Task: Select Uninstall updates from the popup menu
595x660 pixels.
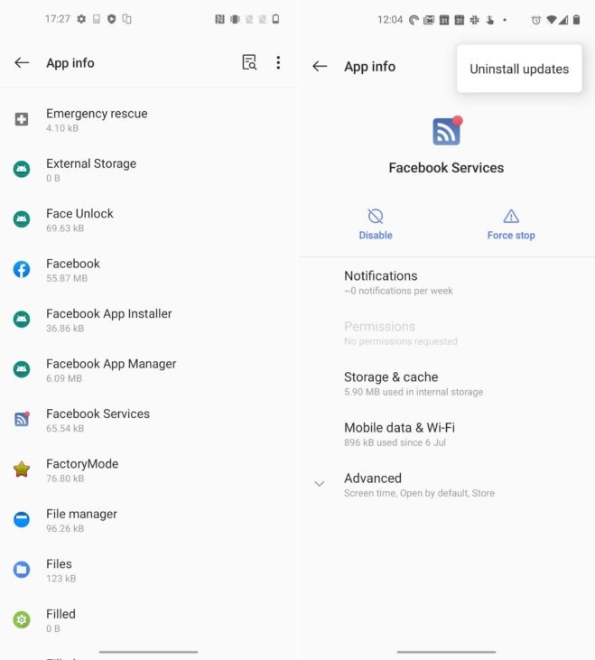Action: tap(519, 69)
